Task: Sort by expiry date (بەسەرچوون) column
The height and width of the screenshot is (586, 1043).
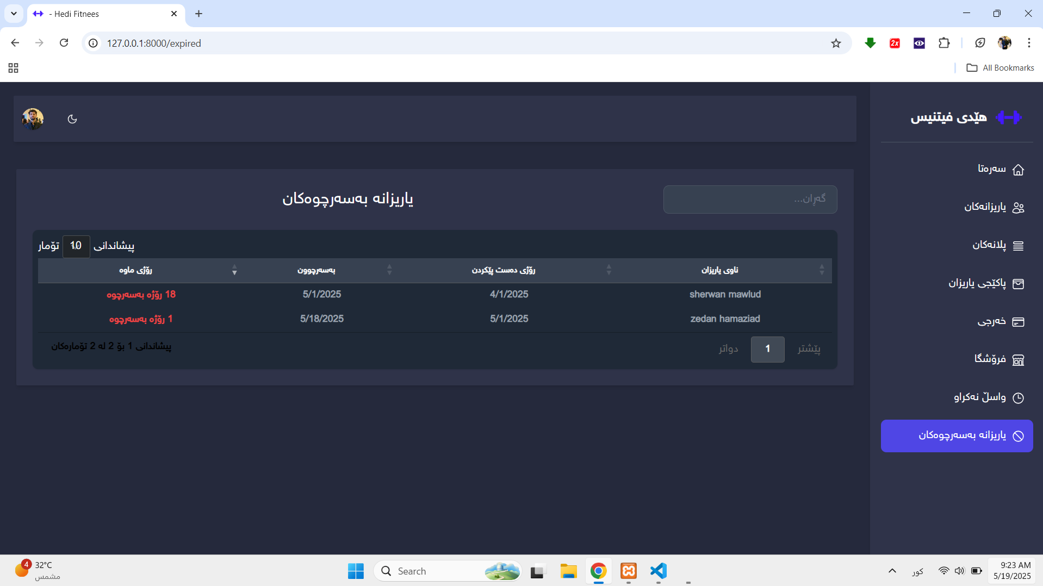Action: [x=316, y=270]
